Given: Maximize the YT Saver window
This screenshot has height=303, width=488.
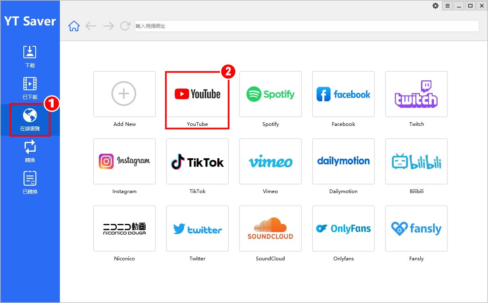Looking at the screenshot, I should tap(470, 6).
